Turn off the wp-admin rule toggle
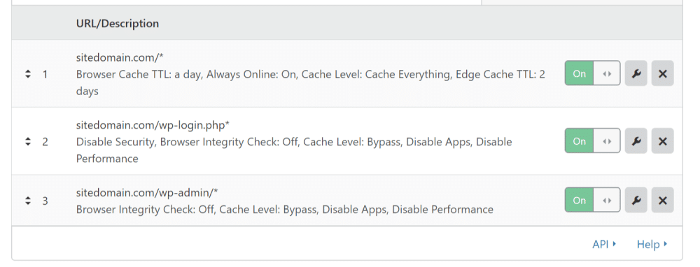This screenshot has width=700, height=267. pyautogui.click(x=592, y=200)
